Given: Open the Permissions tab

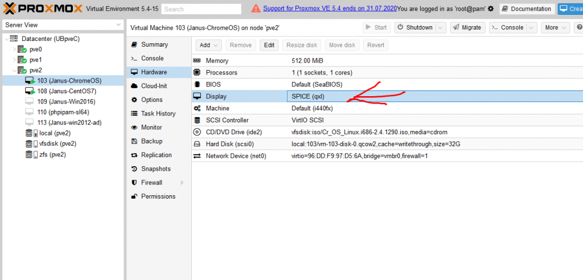Looking at the screenshot, I should point(159,196).
